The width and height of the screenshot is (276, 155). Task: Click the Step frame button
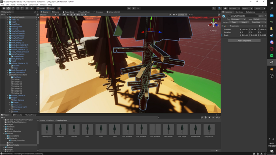(138, 8)
